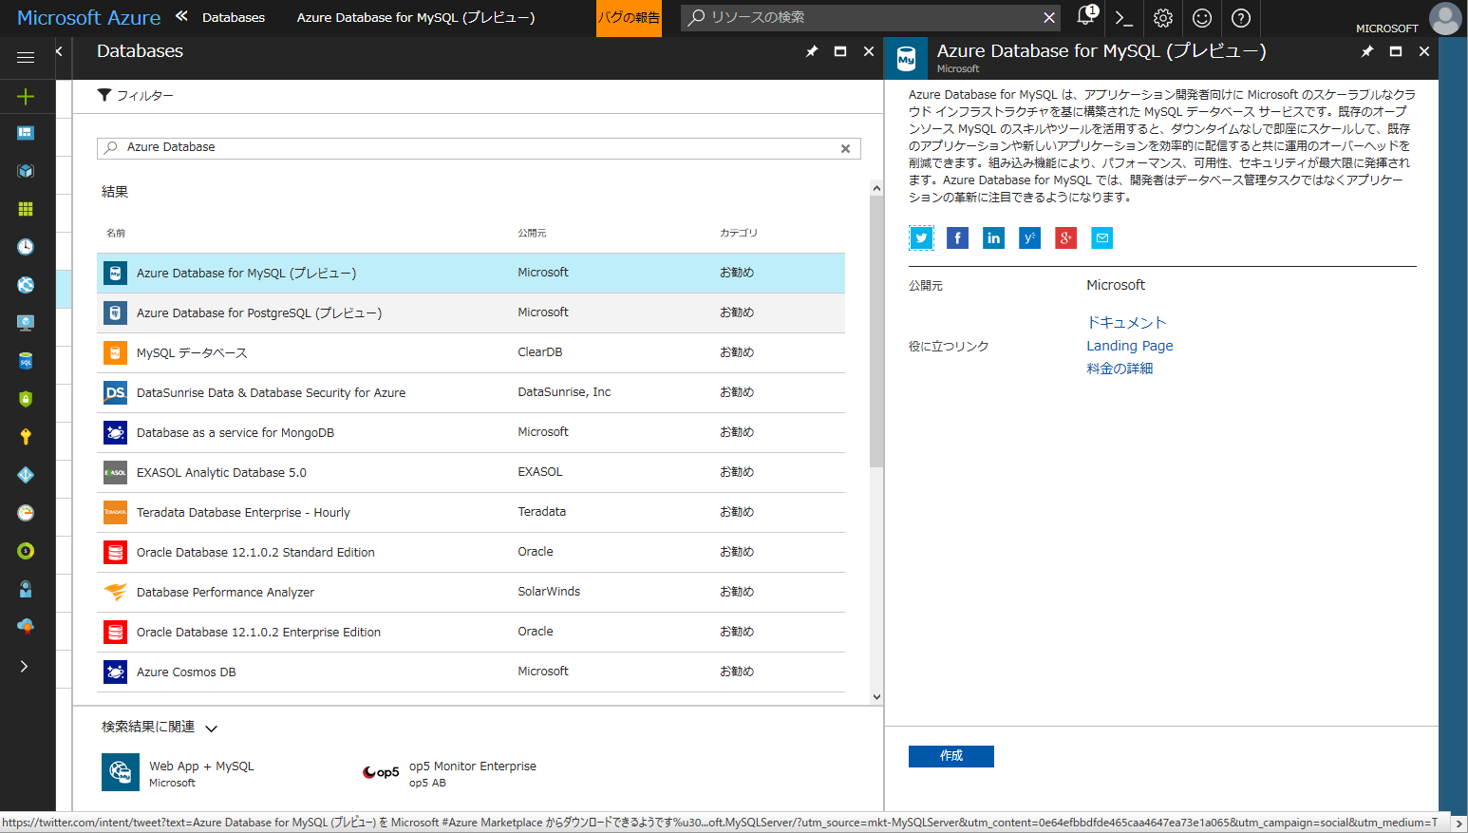Select Database Performance Analyzer row
The height and width of the screenshot is (833, 1468).
coord(471,592)
